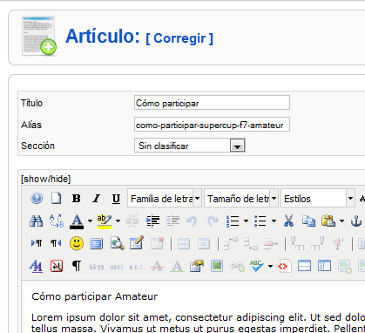Click the insert column before icon
Image resolution: width=365 pixels, height=333 pixels.
[297, 243]
